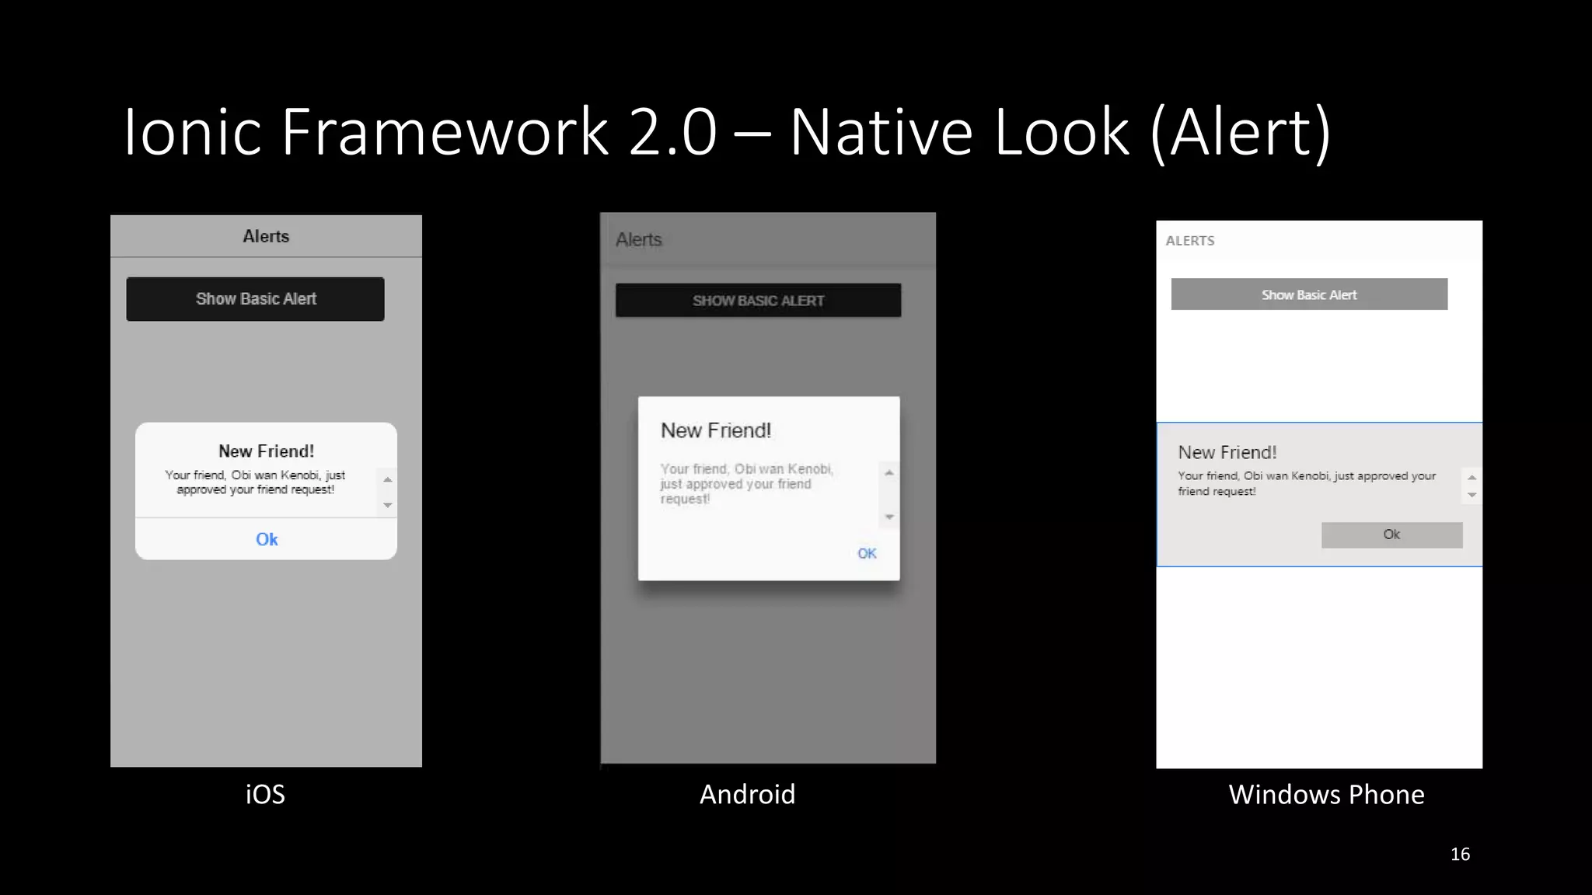Click scroll up arrow in iOS alert message
Image resolution: width=1592 pixels, height=895 pixels.
click(387, 479)
